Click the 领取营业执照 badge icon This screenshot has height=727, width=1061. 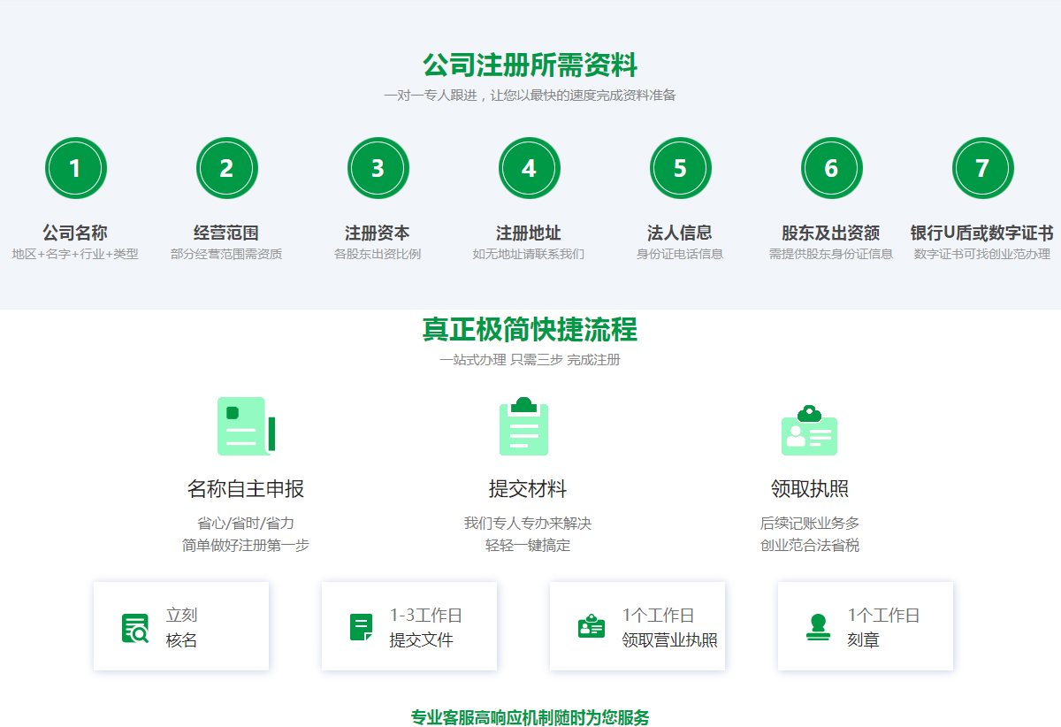pos(591,627)
